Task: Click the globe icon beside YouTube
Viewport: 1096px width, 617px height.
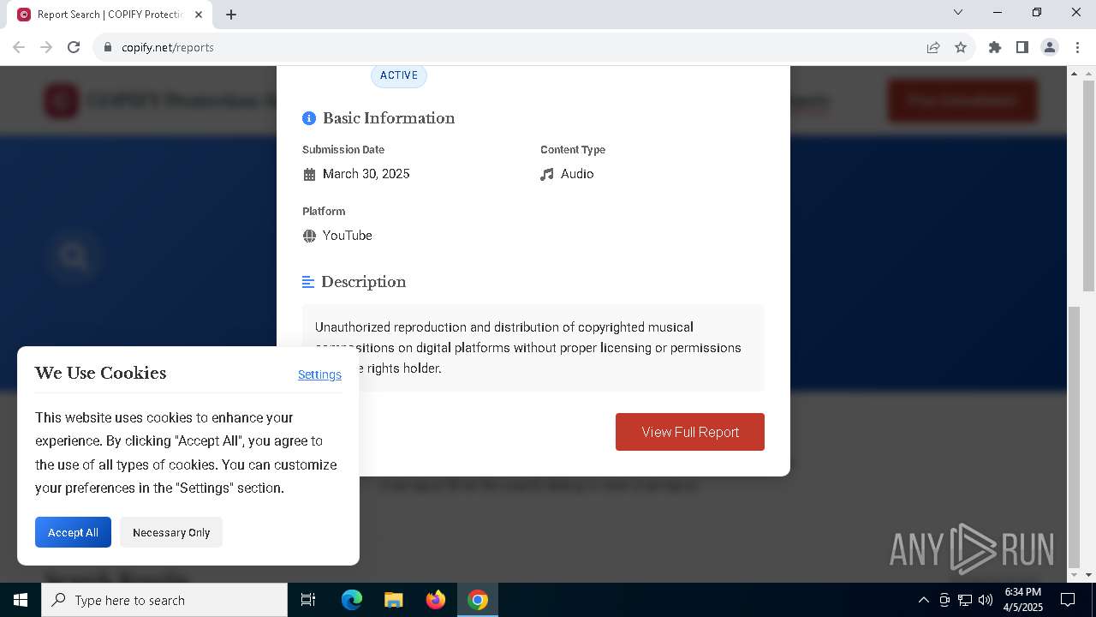Action: tap(309, 236)
